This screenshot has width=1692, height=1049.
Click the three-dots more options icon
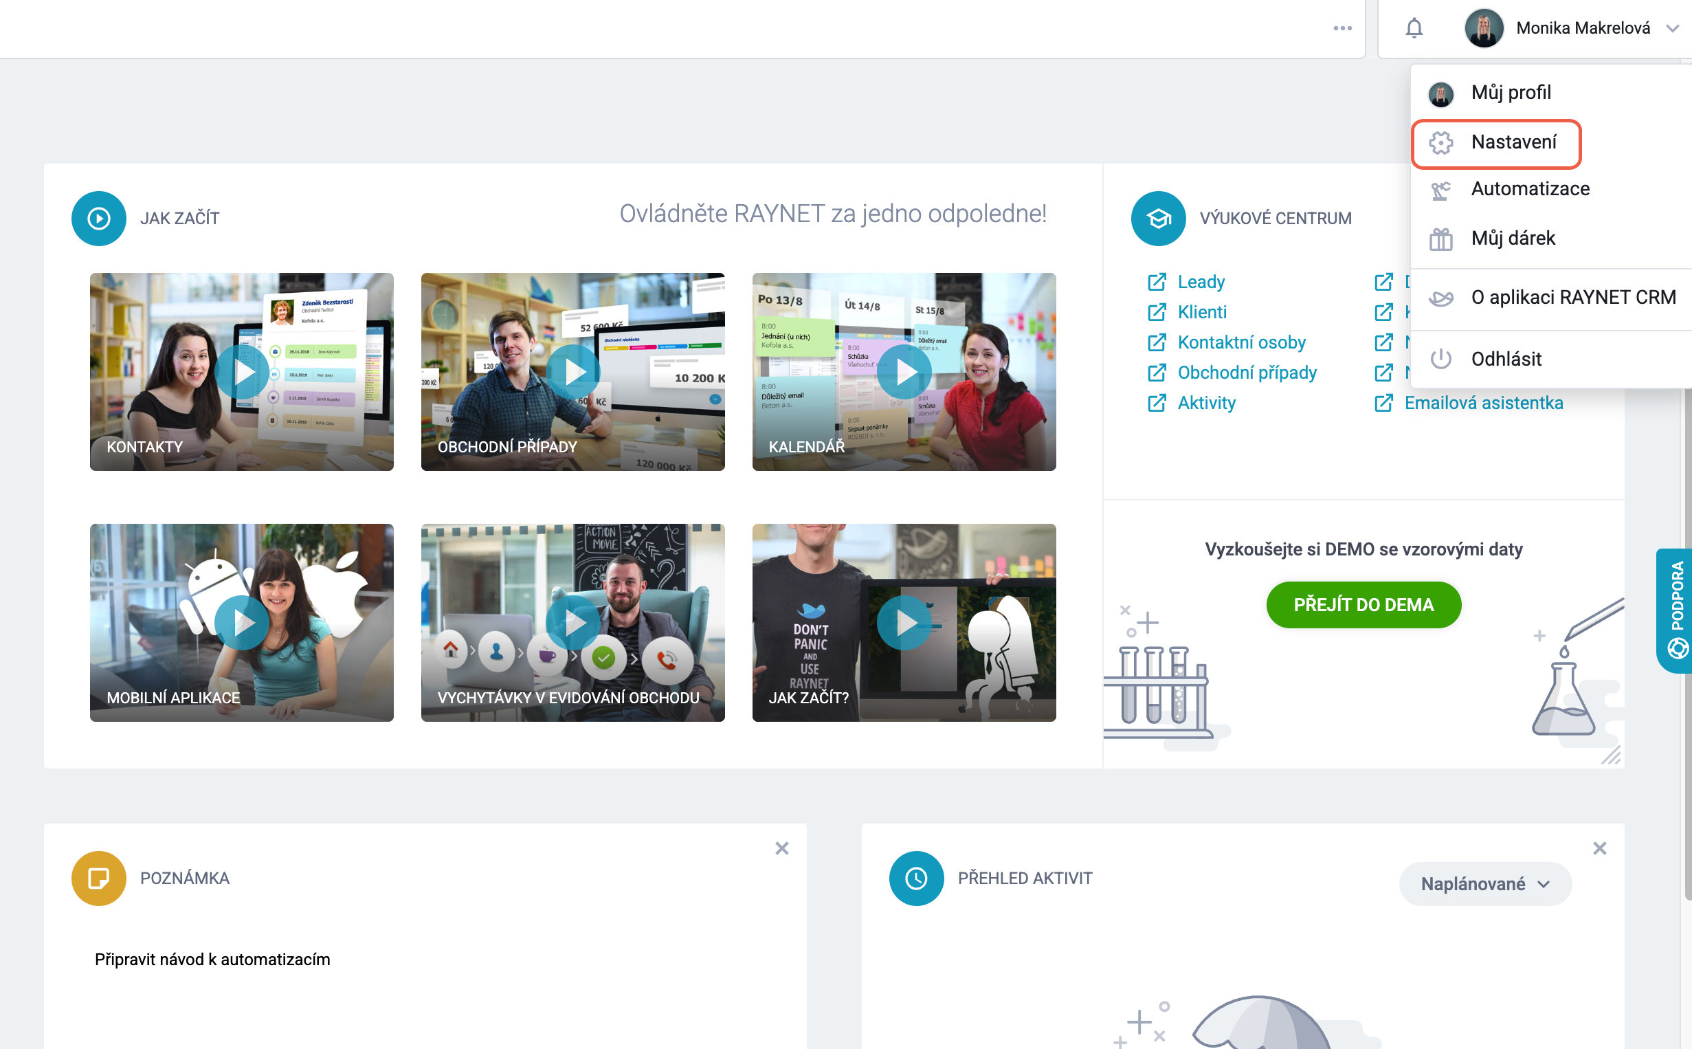[1342, 28]
